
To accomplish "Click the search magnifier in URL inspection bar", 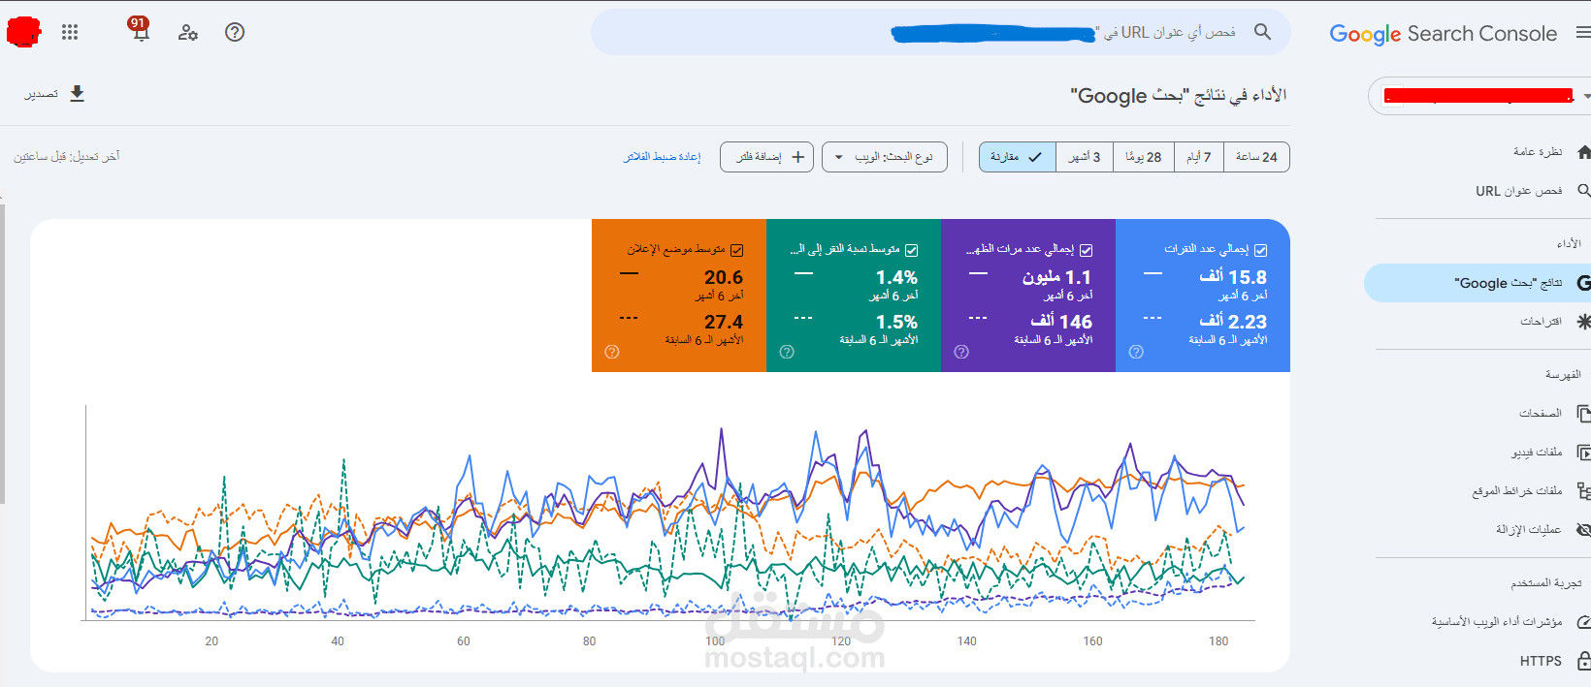I will [1262, 32].
